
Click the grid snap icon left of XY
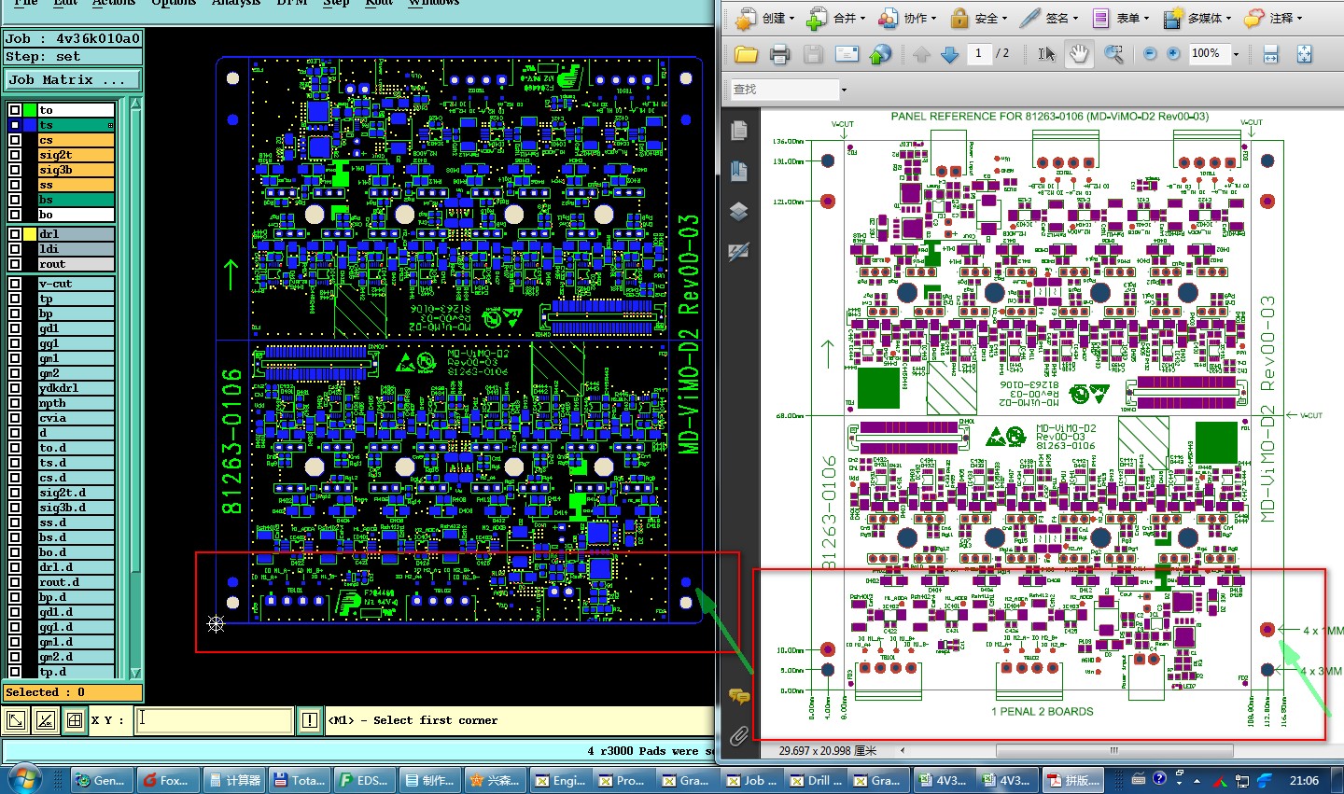click(75, 719)
